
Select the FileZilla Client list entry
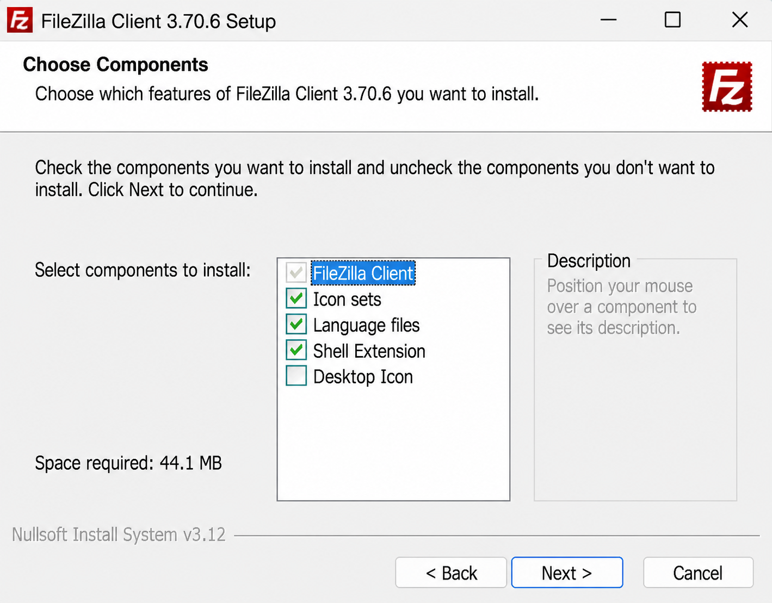click(363, 273)
